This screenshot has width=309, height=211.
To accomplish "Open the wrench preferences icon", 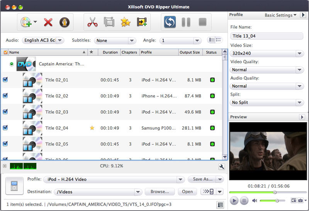I will click(221, 167).
